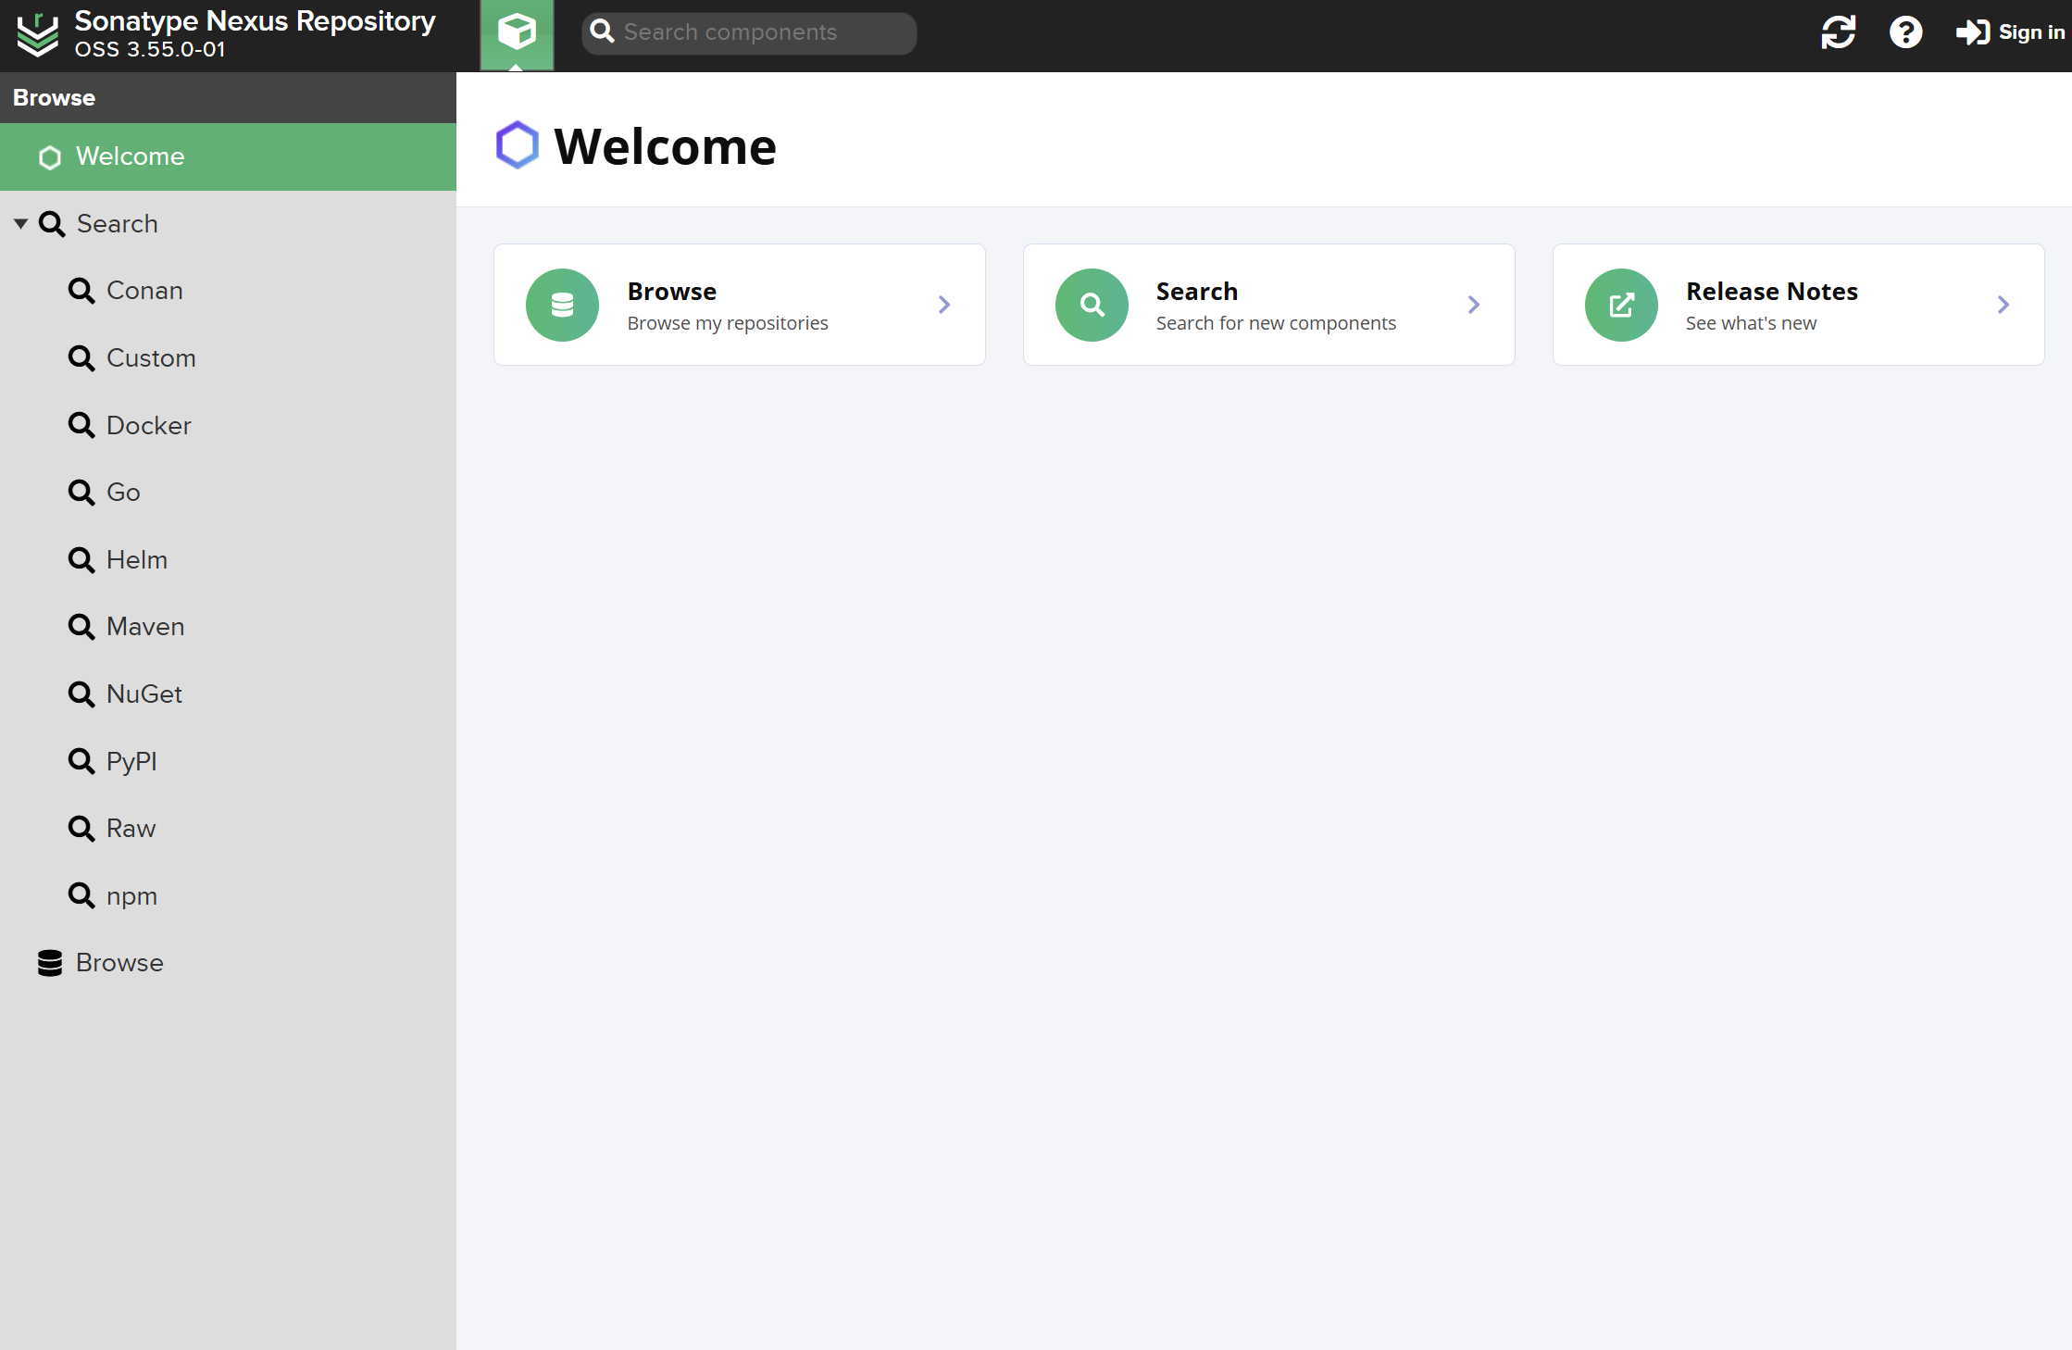Click chevron on Release Notes card
This screenshot has height=1350, width=2072.
point(2003,305)
